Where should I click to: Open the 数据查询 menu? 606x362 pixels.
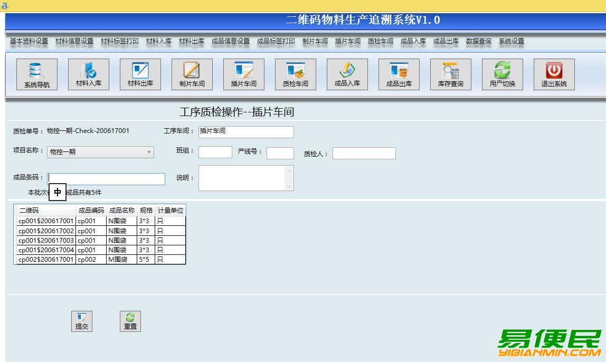[x=479, y=41]
